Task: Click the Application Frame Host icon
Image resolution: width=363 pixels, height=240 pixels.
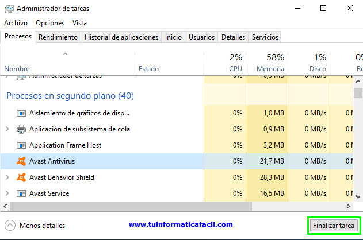Action: [21, 145]
